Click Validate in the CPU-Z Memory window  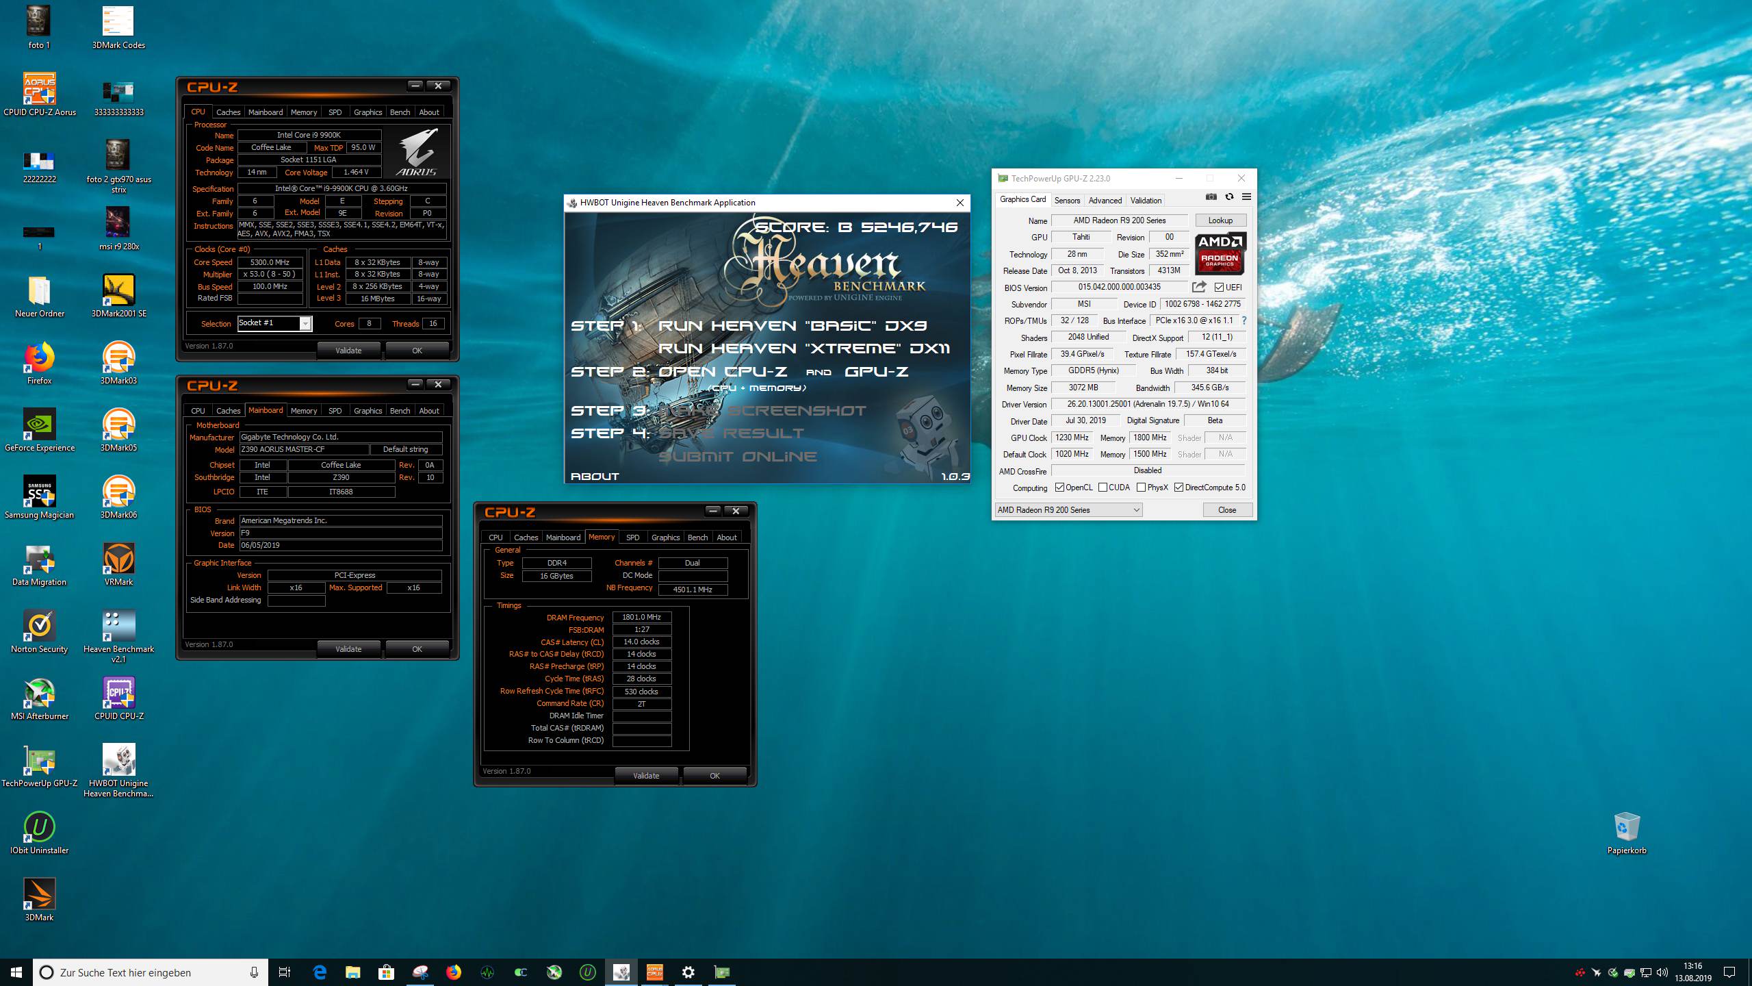(646, 776)
